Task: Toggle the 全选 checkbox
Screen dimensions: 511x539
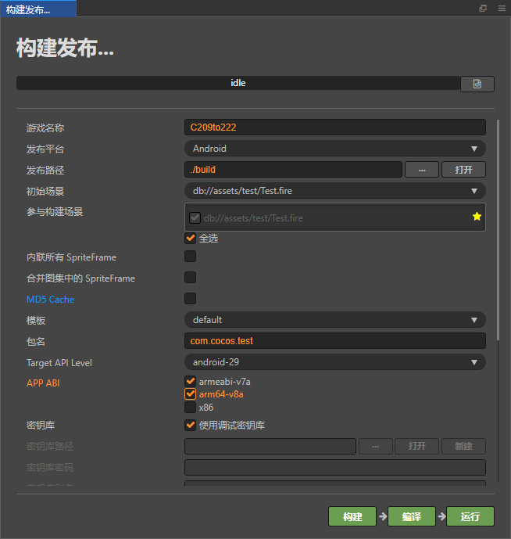Action: (190, 238)
